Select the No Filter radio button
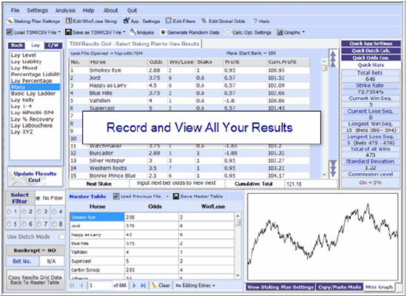 coord(38,198)
